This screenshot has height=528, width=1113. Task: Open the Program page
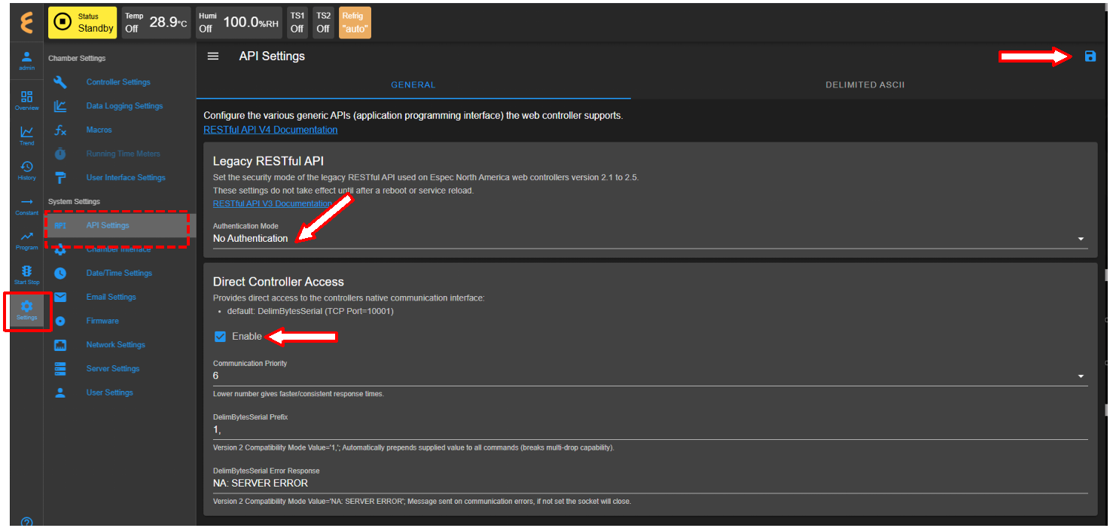click(26, 240)
